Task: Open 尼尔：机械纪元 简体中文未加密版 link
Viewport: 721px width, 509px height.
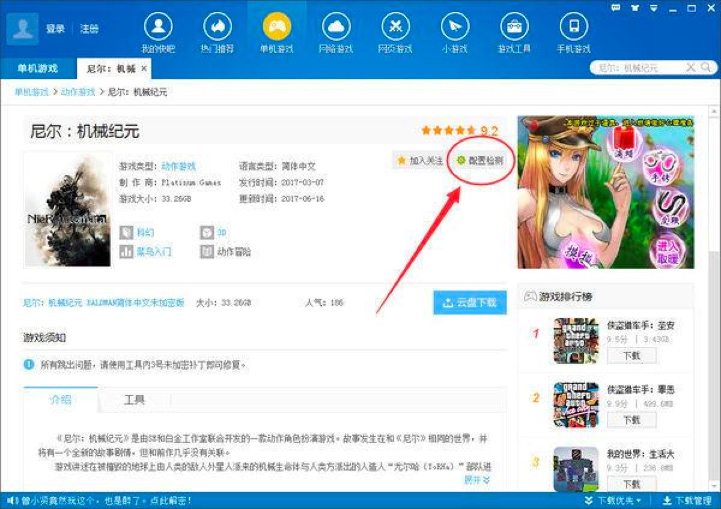Action: (103, 303)
